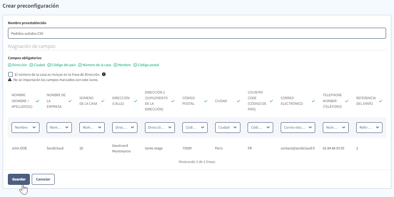Tick the house number in address line checkbox
Image resolution: width=394 pixels, height=197 pixels.
tap(10, 74)
